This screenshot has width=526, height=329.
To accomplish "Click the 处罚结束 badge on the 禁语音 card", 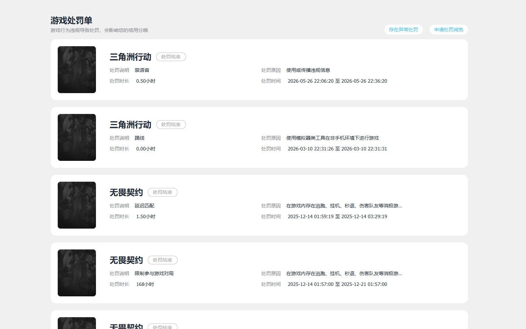I will coord(171,57).
